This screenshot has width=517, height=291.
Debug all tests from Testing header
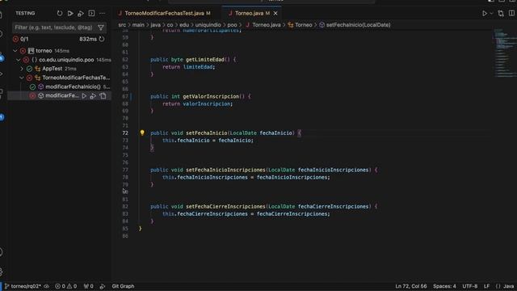81,14
